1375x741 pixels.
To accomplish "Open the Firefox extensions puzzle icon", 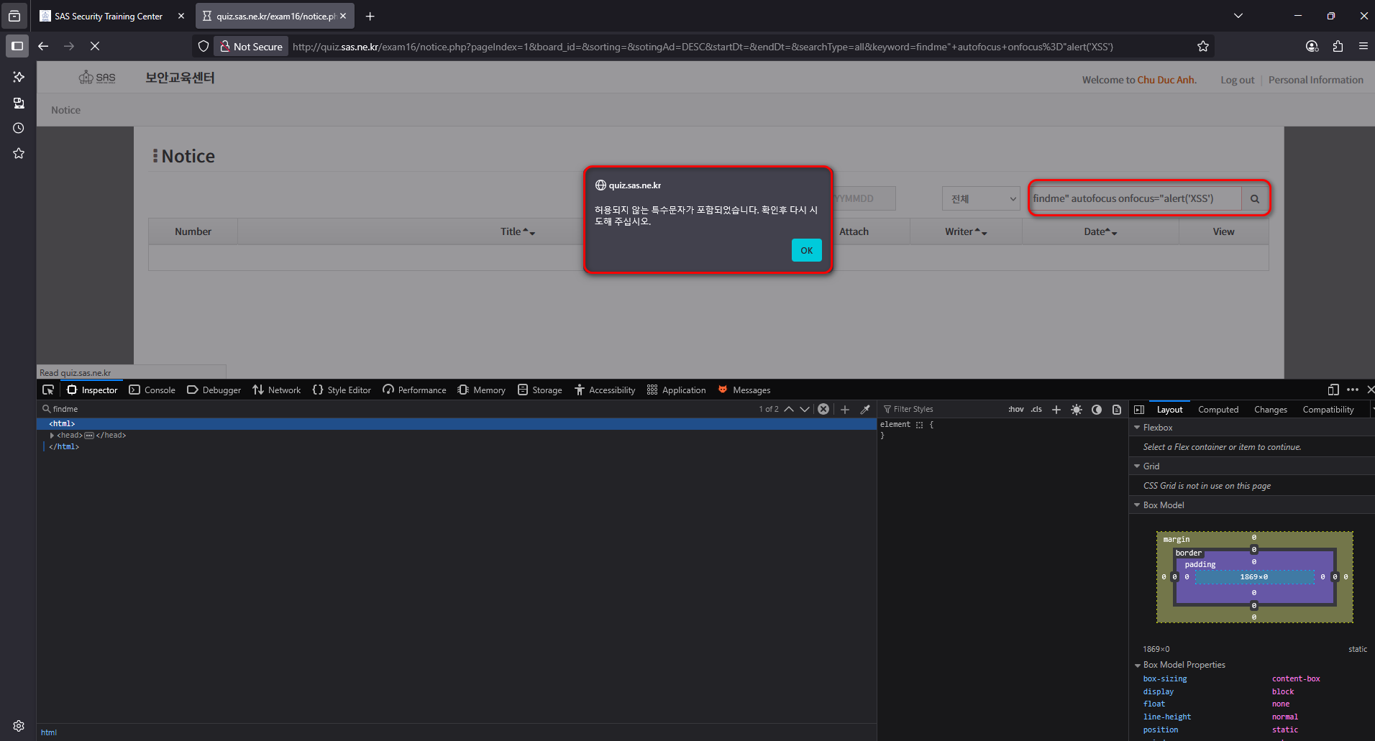I will tap(1338, 47).
